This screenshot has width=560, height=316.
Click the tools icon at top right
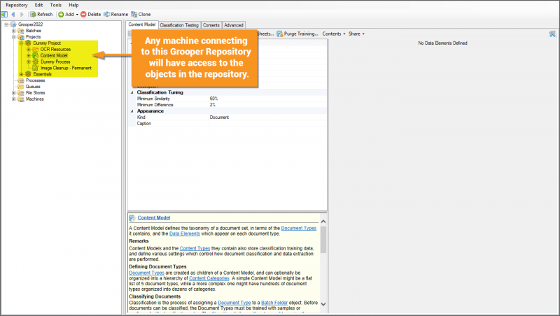pos(552,34)
